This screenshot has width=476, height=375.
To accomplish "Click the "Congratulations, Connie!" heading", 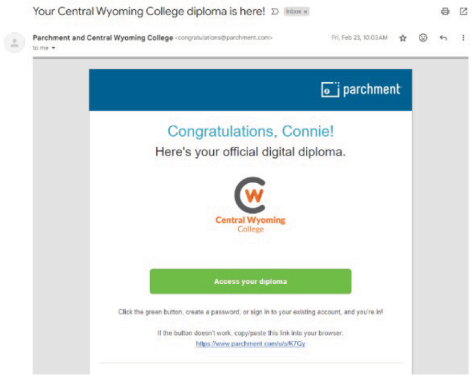I will tap(250, 131).
